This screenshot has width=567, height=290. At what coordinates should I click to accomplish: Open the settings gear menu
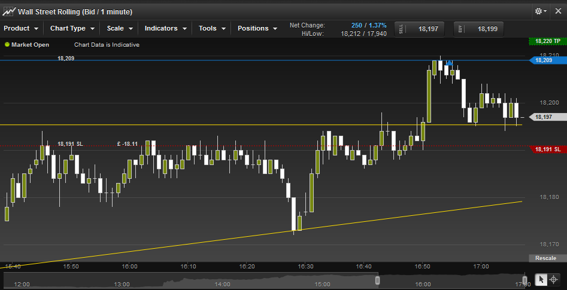pyautogui.click(x=541, y=11)
